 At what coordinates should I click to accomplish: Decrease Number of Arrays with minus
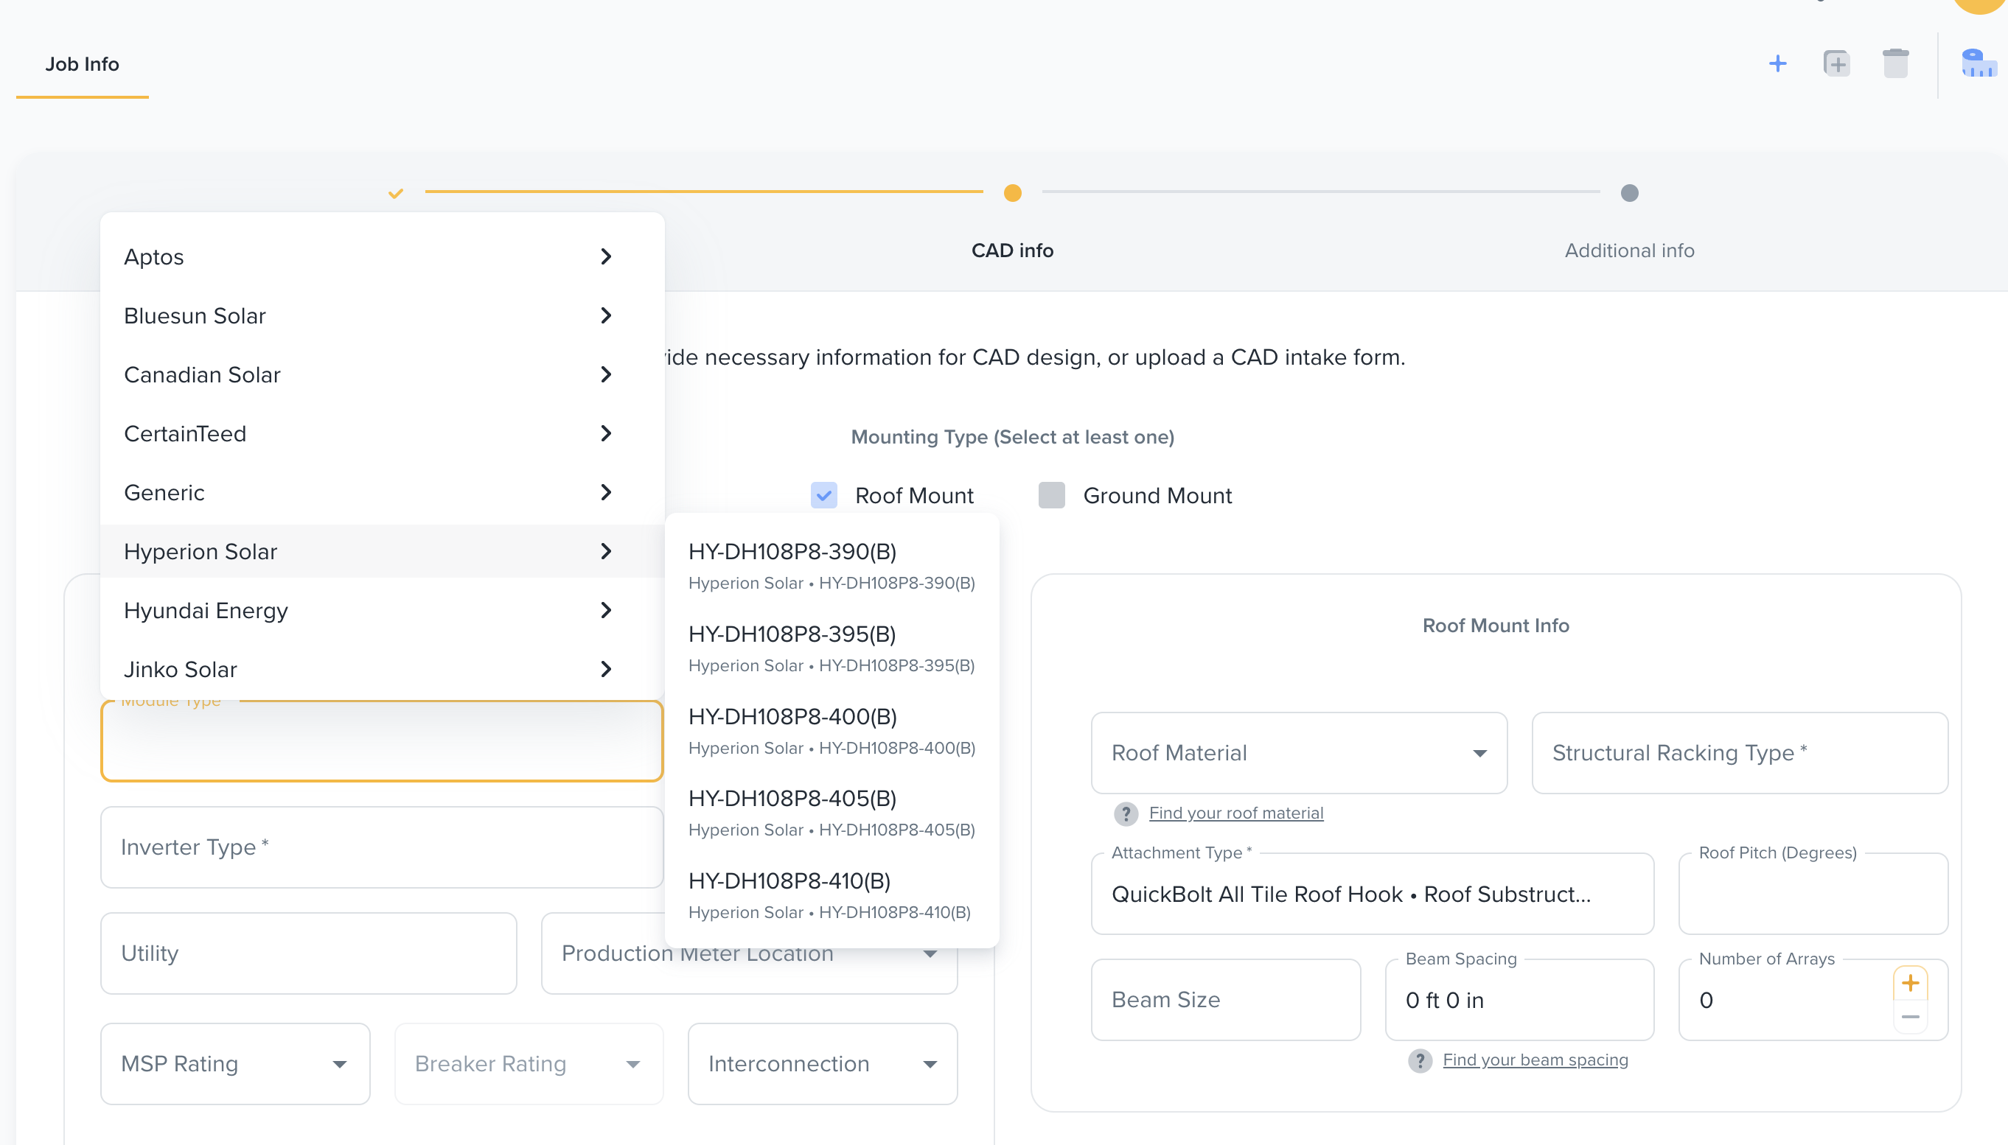click(1911, 1017)
